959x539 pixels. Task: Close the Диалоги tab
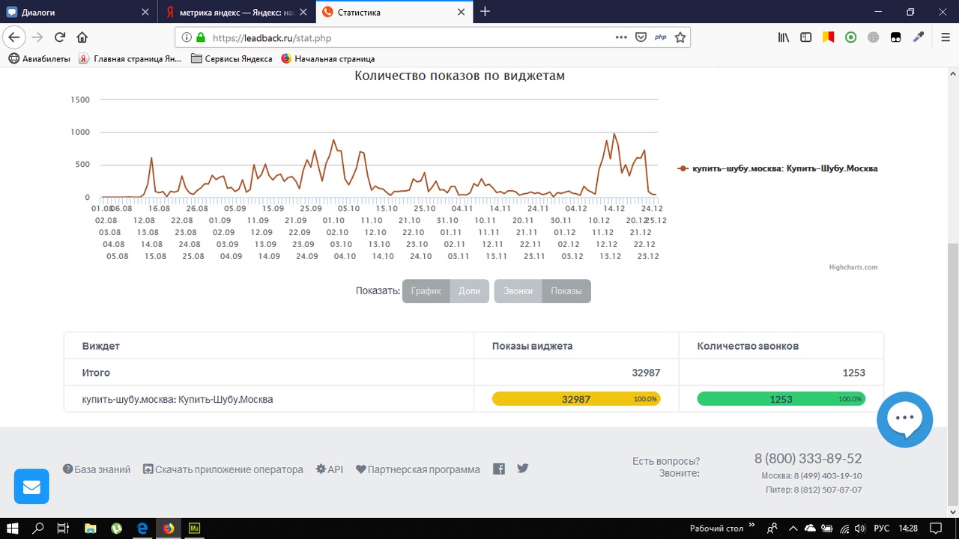tap(145, 12)
